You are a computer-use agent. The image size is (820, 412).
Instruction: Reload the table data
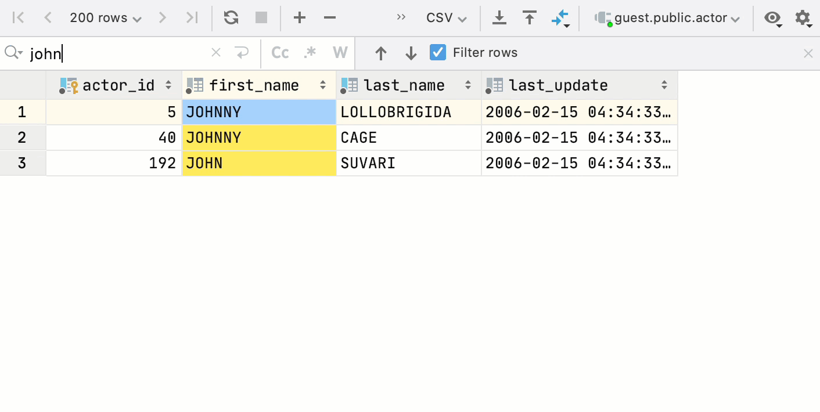[231, 17]
